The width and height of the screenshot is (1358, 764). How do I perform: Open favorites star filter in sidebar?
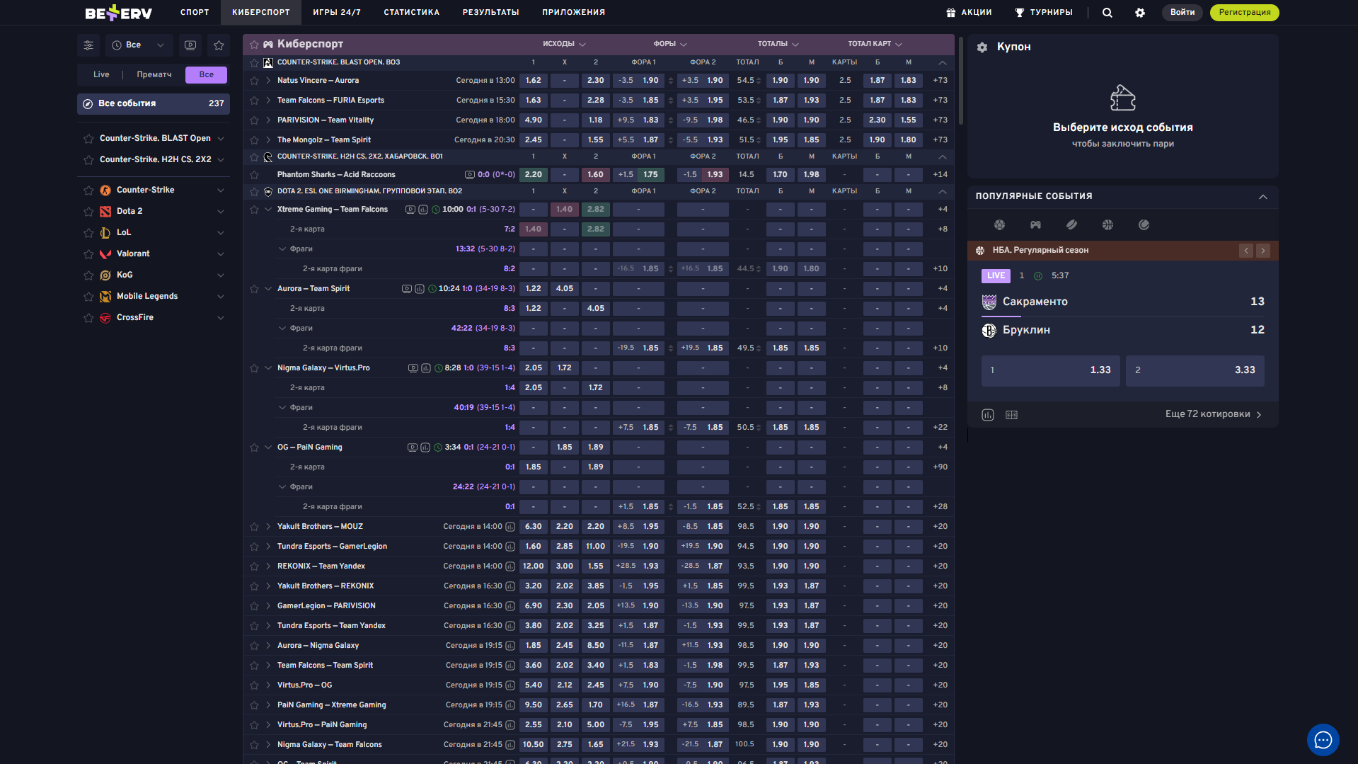point(219,45)
